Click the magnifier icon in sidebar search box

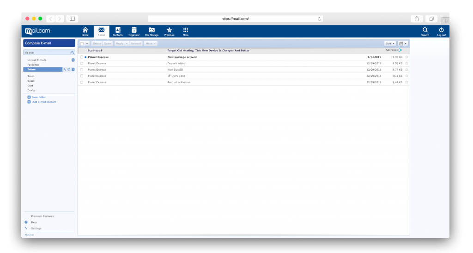[73, 53]
